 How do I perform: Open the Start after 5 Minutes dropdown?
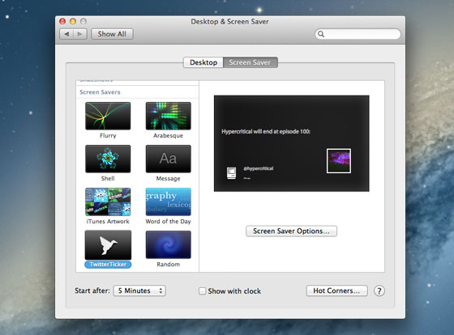[x=139, y=290]
